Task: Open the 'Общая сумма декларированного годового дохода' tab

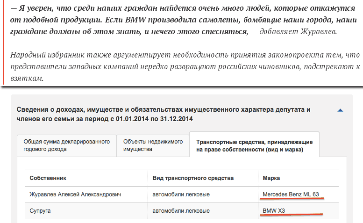Action: point(67,146)
